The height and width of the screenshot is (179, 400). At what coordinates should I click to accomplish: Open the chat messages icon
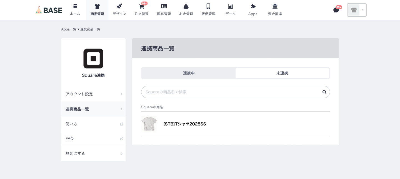(x=336, y=10)
